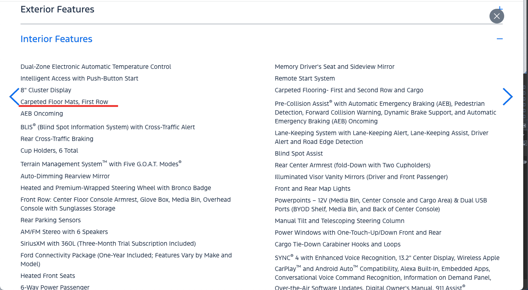Click the 8" Cluster Display item
The image size is (528, 290).
(x=46, y=90)
